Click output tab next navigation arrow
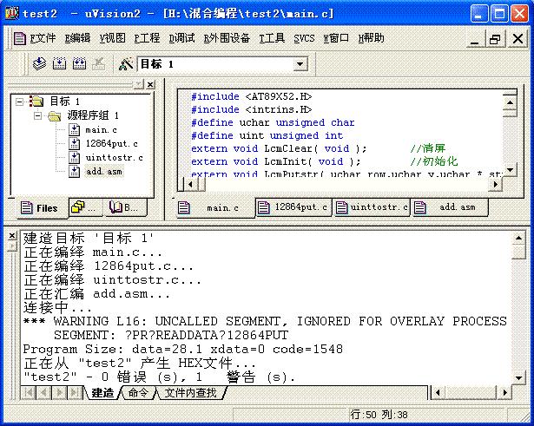The width and height of the screenshot is (534, 426). click(x=59, y=393)
